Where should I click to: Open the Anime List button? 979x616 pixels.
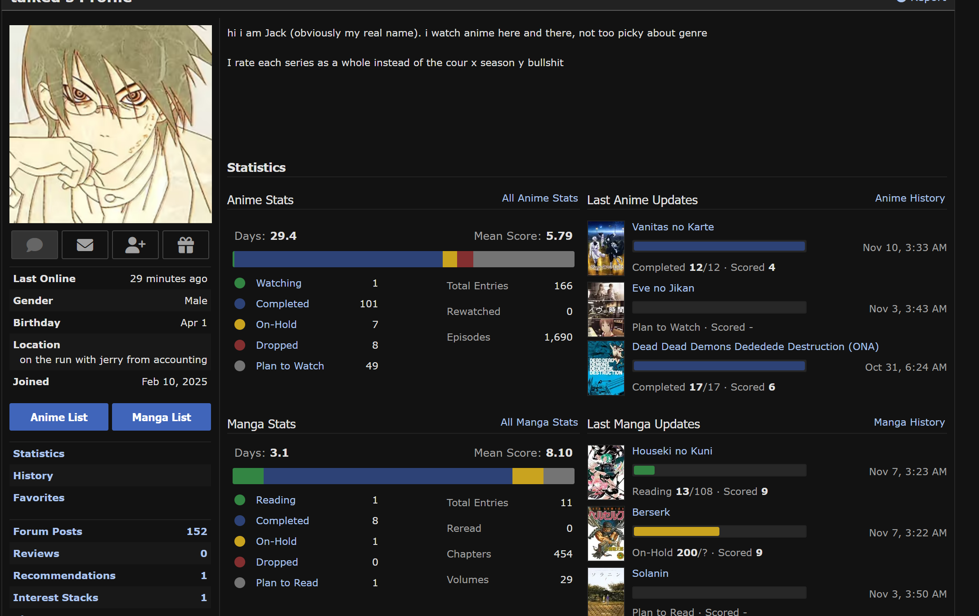[59, 417]
